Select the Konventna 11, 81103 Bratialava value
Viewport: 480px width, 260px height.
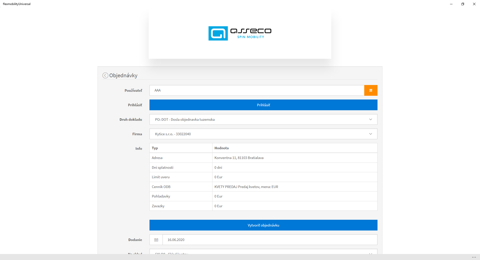(239, 158)
